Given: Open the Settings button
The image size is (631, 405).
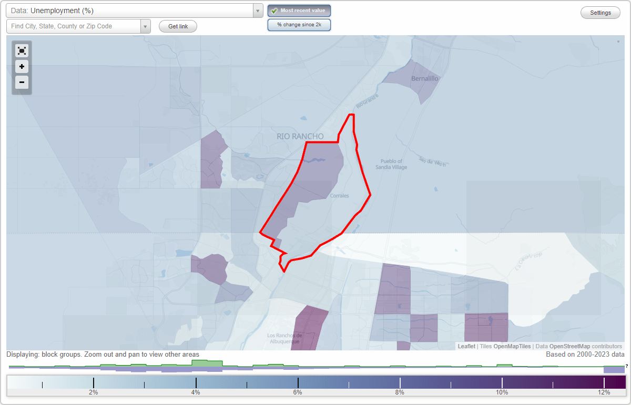Looking at the screenshot, I should (601, 13).
